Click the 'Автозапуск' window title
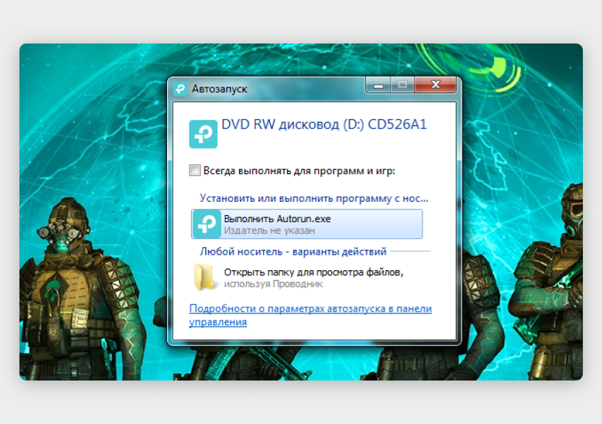The width and height of the screenshot is (602, 424). [220, 89]
